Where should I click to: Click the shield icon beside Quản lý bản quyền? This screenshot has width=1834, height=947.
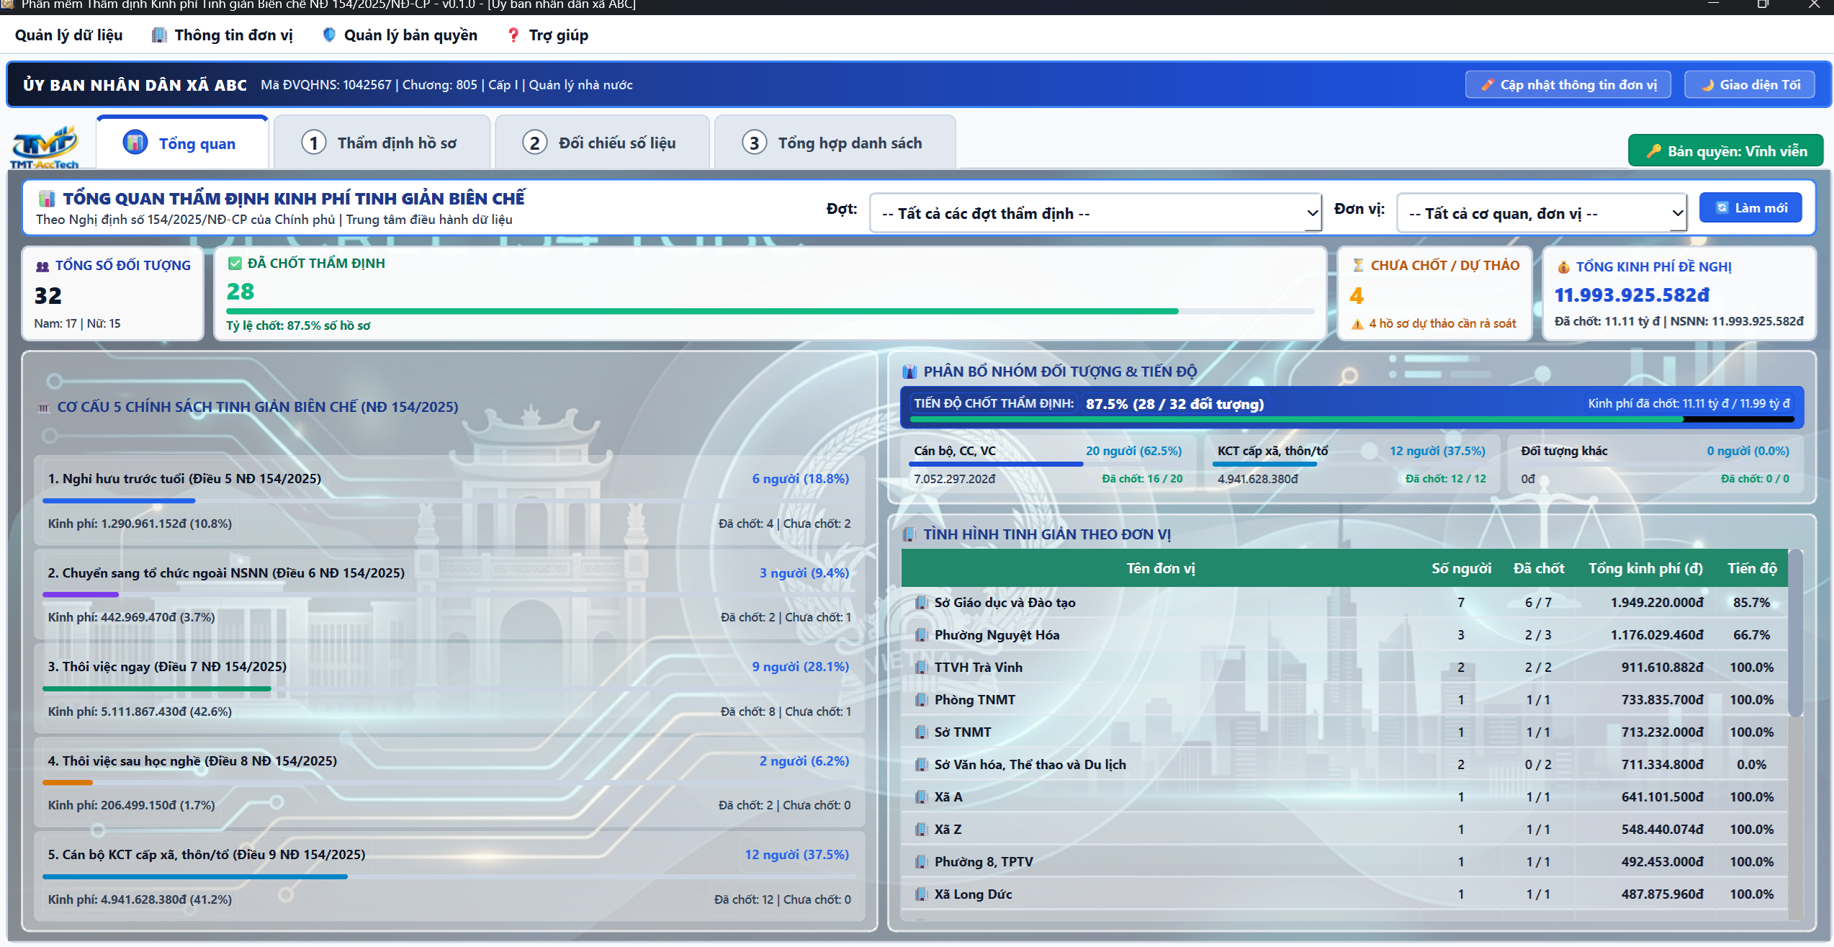329,35
